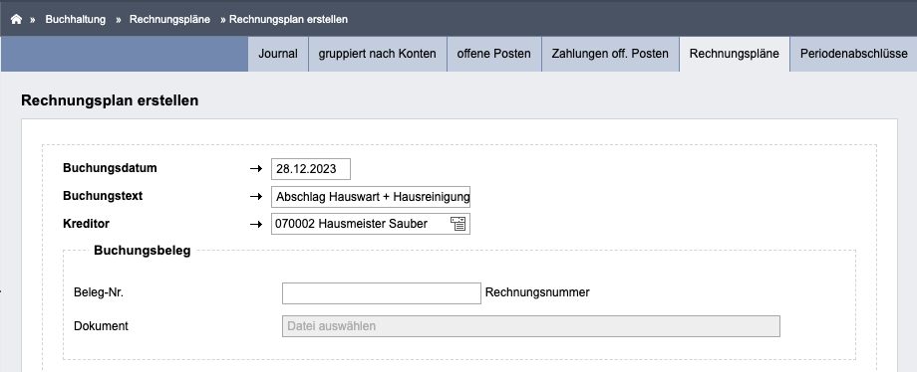The width and height of the screenshot is (917, 372).
Task: Go to home via house icon
Action: (16, 19)
